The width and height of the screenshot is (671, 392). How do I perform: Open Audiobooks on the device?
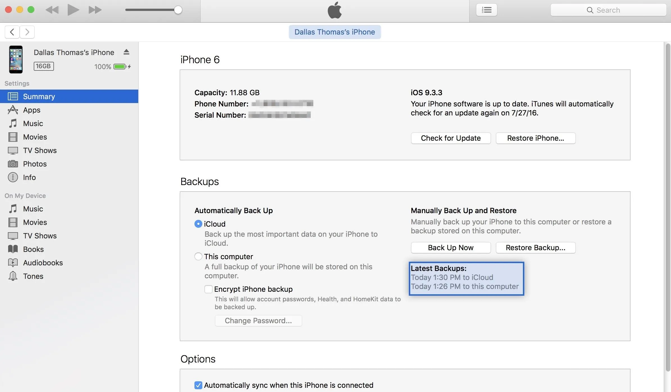point(69,263)
